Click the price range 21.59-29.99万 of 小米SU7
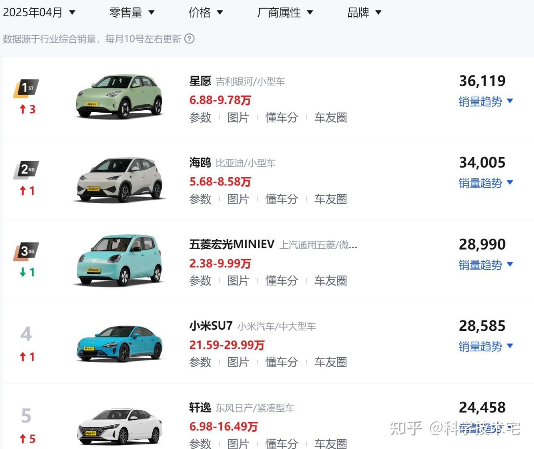This screenshot has height=449, width=534. coord(227,345)
